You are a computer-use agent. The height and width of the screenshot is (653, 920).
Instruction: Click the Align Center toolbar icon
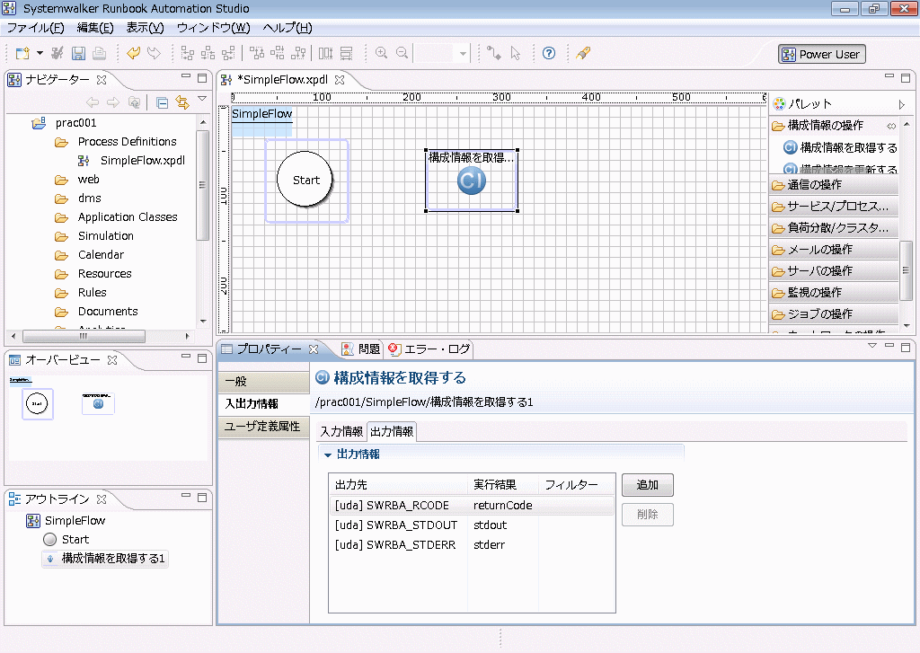(208, 53)
